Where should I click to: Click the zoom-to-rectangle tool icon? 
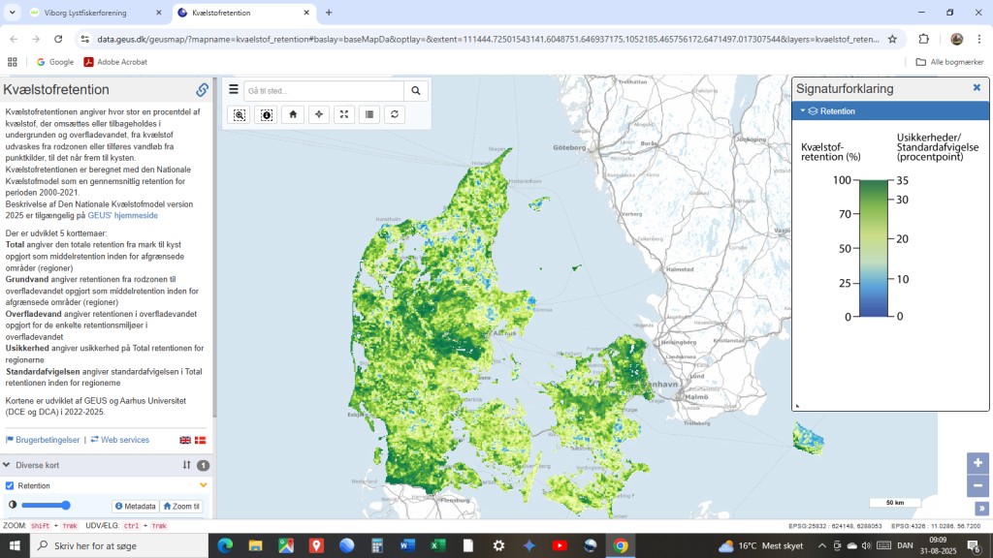(240, 114)
